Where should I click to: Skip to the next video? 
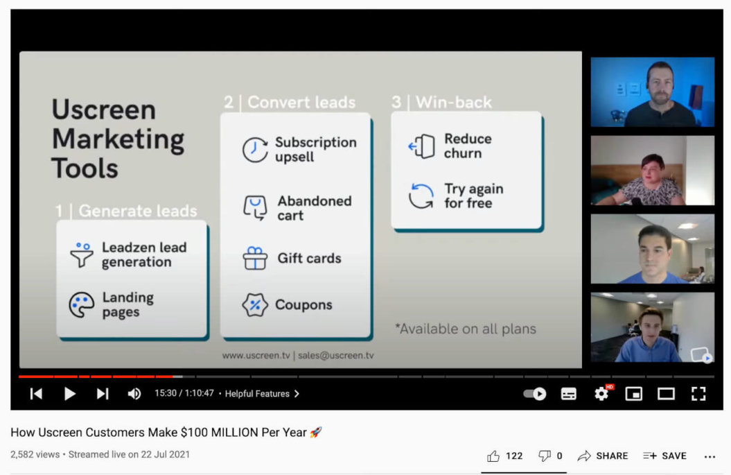tap(103, 394)
